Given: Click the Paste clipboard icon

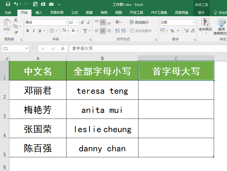Looking at the screenshot, I should coord(7,23).
